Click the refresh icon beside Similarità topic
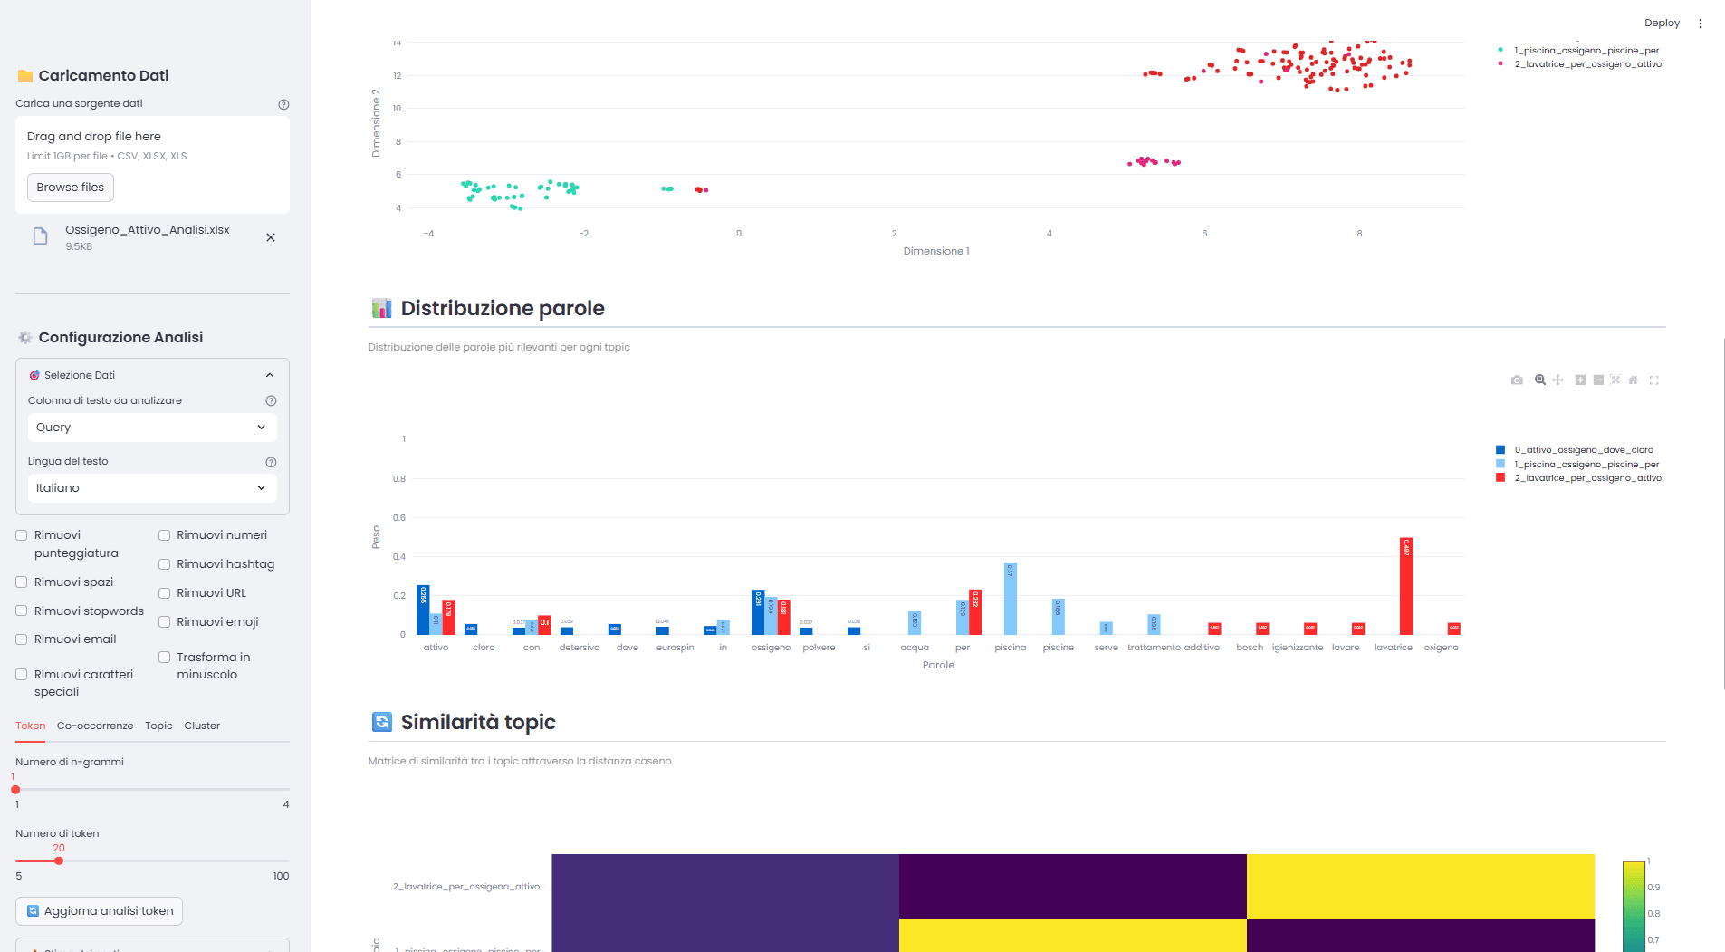 pyautogui.click(x=382, y=722)
